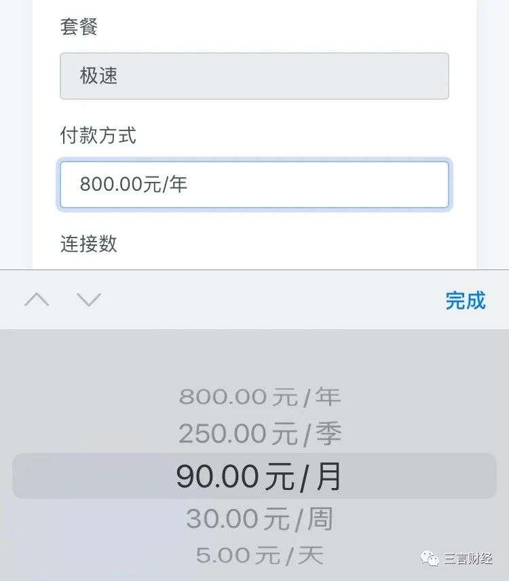Click the 套餐 label
Viewport: 509px width, 581px height.
(79, 27)
